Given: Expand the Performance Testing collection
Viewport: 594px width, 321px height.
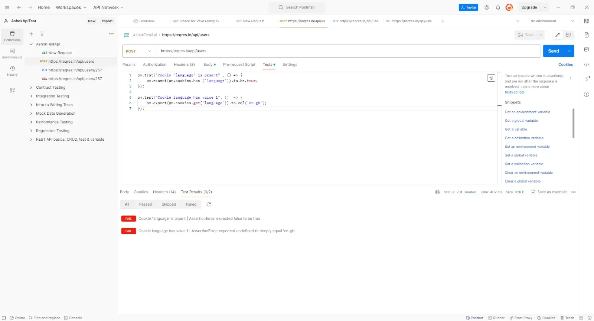Looking at the screenshot, I should pyautogui.click(x=31, y=122).
